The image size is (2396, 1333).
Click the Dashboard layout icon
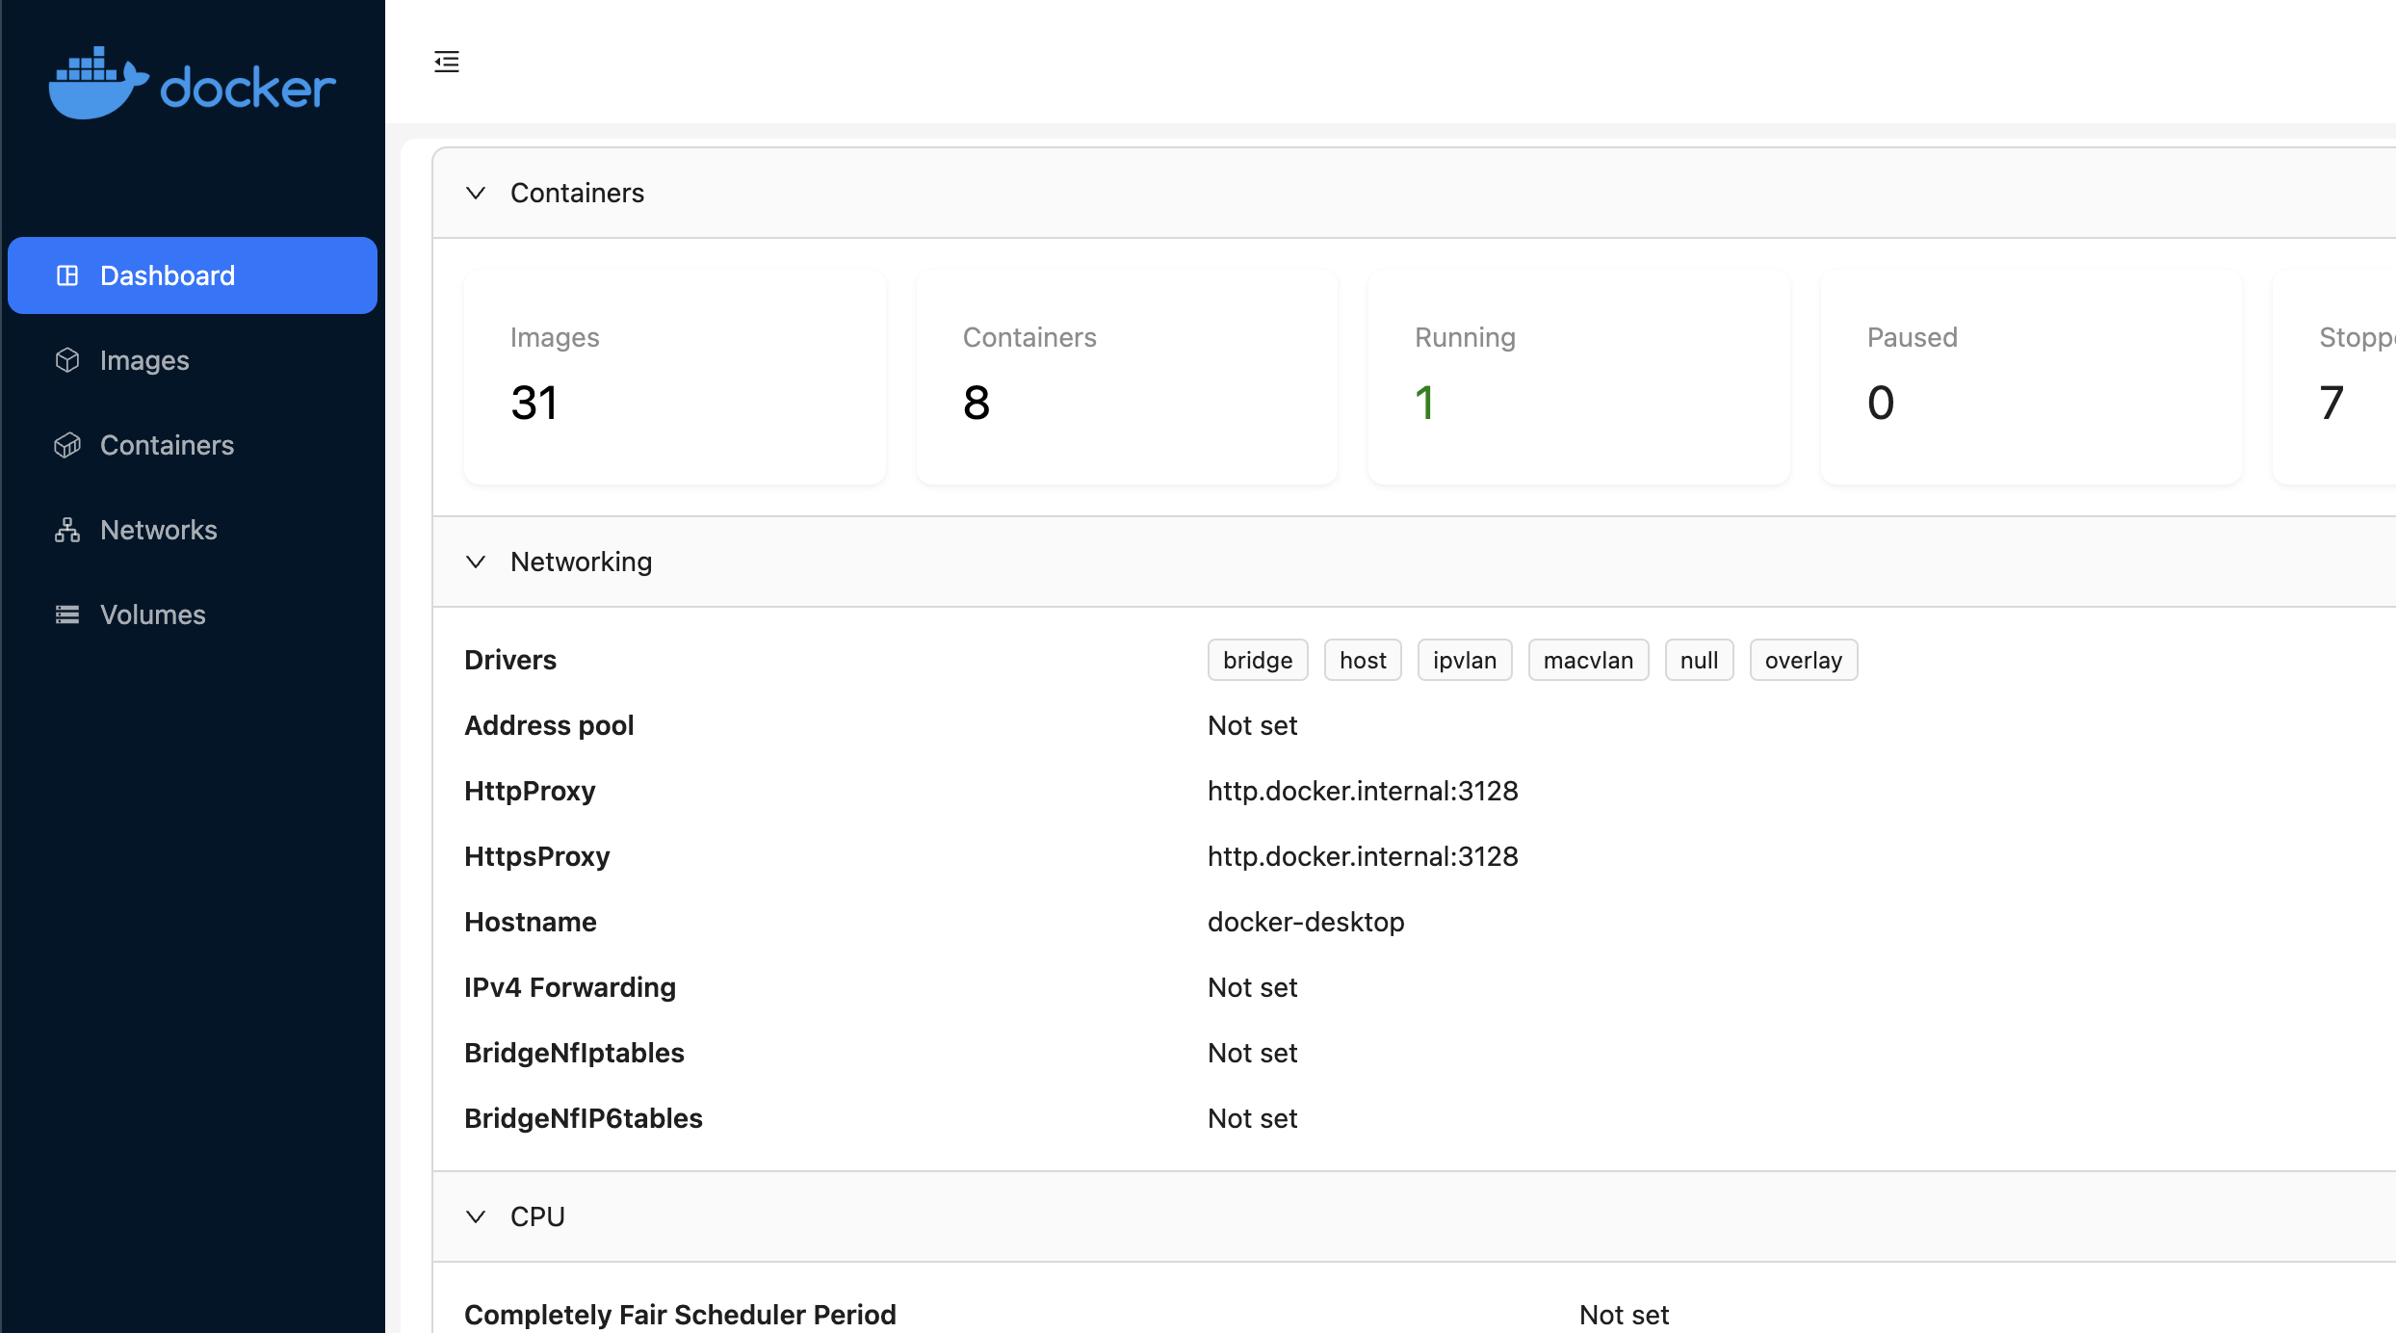[67, 275]
